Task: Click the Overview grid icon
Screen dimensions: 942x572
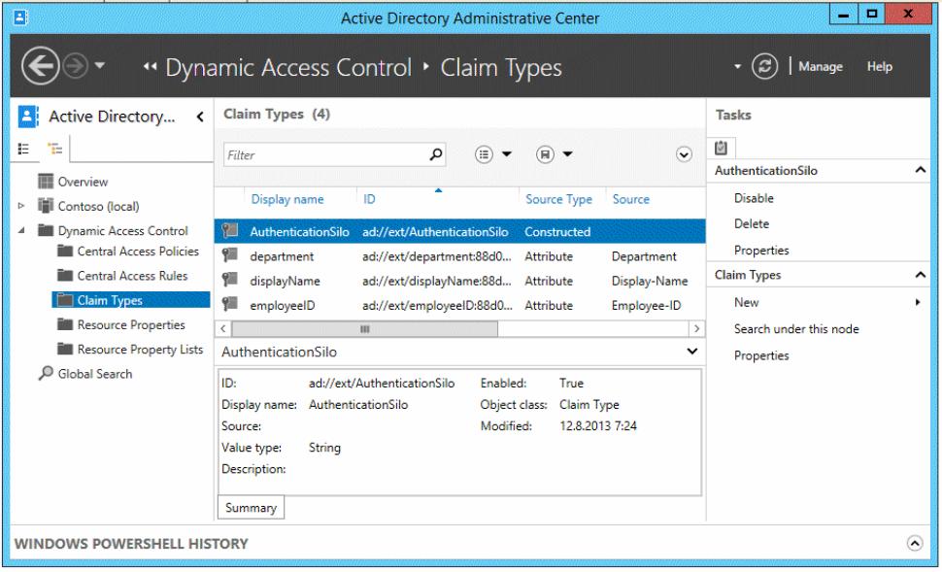Action: 45,181
